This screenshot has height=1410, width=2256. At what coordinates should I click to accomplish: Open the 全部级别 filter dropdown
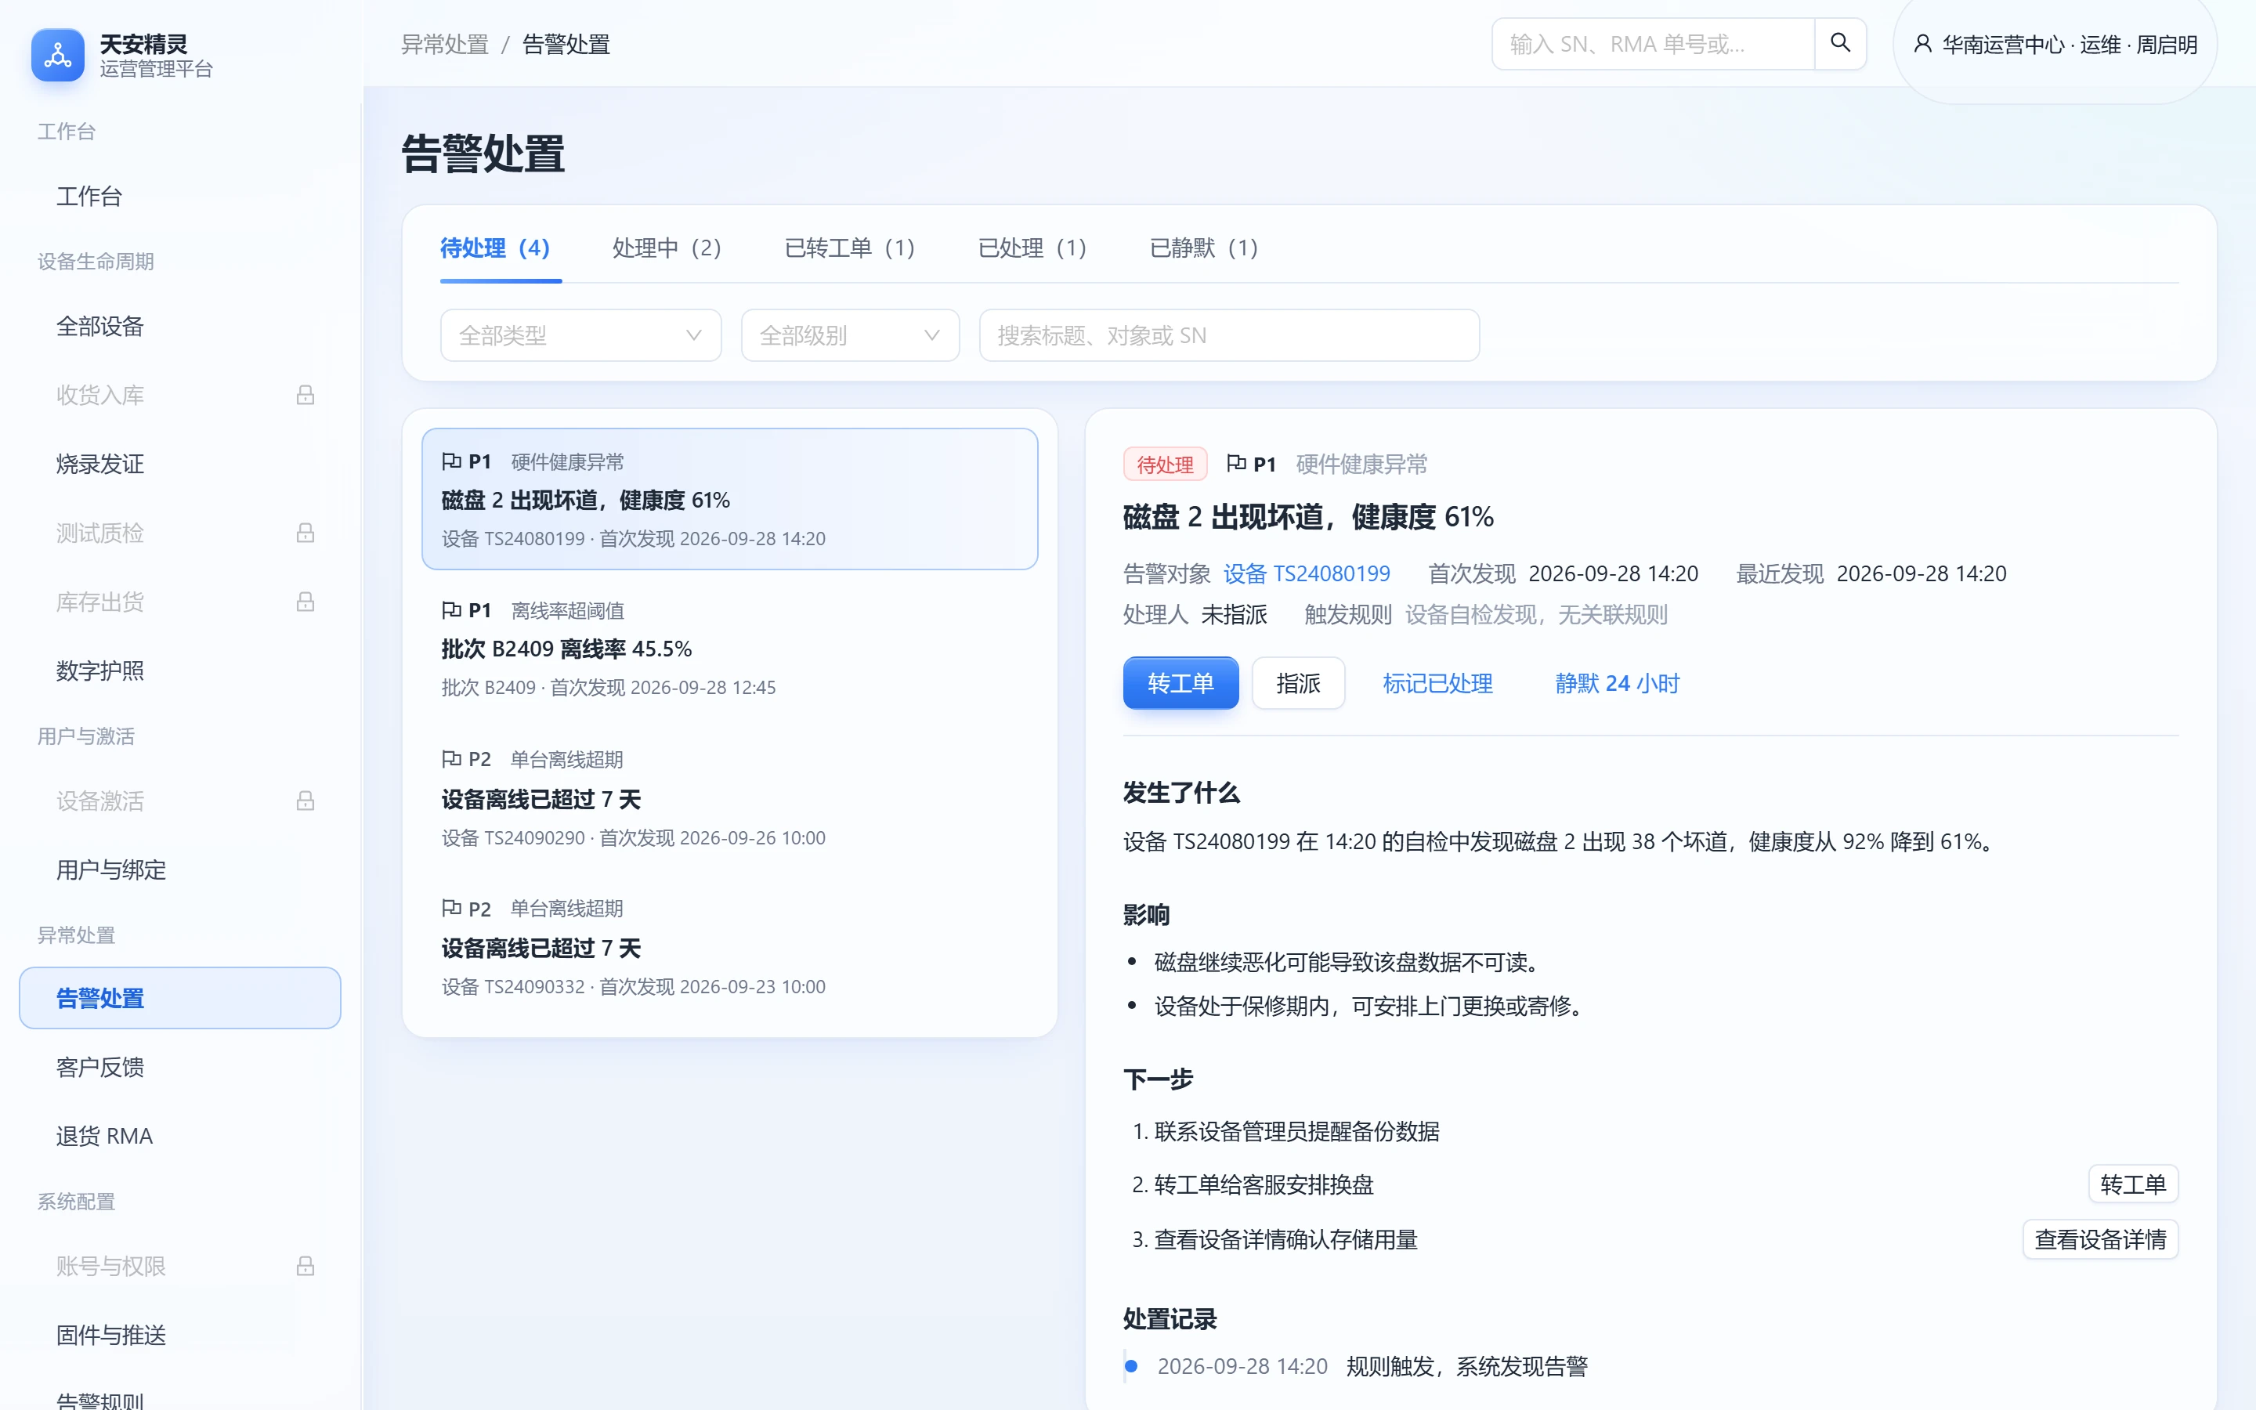(850, 334)
